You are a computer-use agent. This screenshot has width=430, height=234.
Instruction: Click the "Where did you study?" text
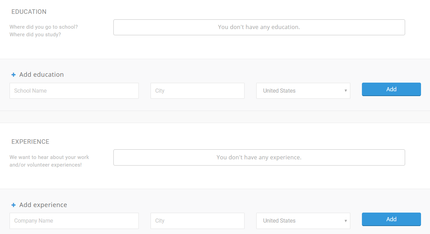pos(35,35)
